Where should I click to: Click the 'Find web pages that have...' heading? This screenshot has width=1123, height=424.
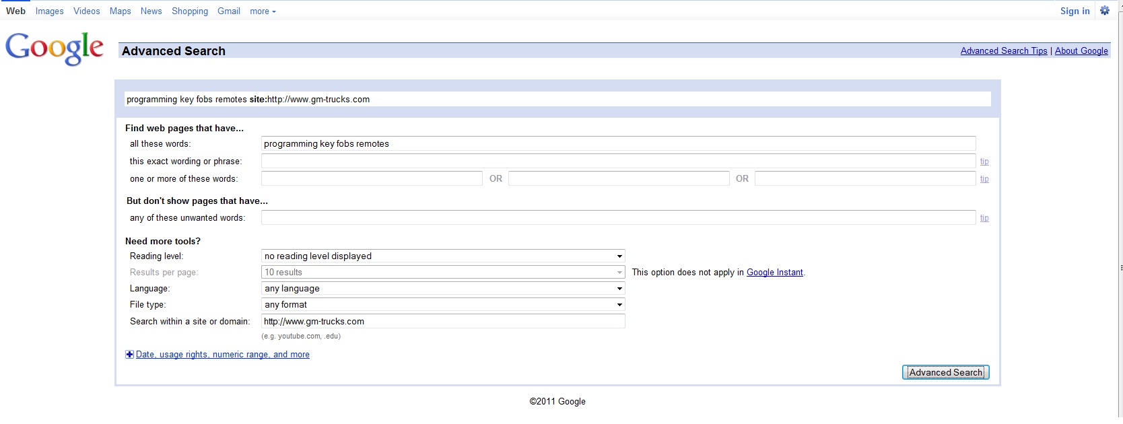click(x=184, y=128)
